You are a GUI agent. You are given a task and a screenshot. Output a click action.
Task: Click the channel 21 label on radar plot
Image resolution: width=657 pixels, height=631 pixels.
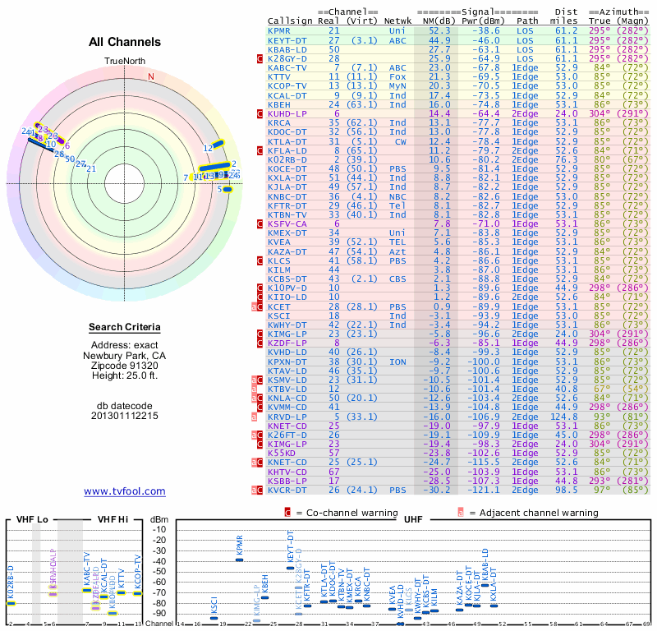coord(91,169)
